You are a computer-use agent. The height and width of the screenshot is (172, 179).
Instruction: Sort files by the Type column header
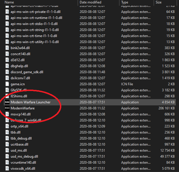pos(125,2)
